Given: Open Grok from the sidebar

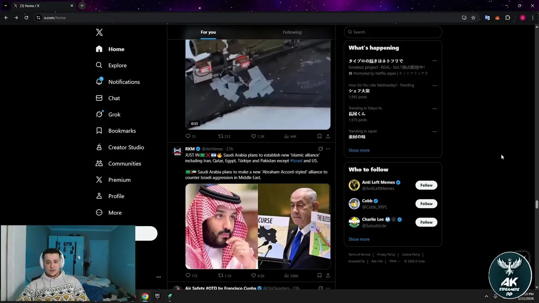Looking at the screenshot, I should [x=108, y=114].
